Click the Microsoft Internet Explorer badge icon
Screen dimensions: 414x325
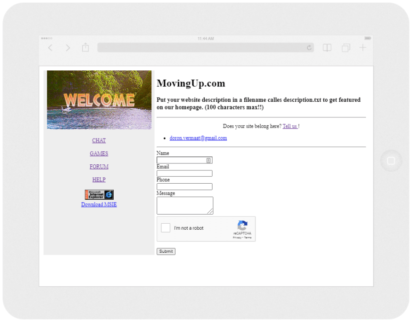98,194
